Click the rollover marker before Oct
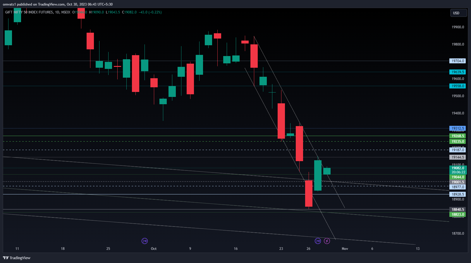The image size is (471, 263). pyautogui.click(x=145, y=241)
